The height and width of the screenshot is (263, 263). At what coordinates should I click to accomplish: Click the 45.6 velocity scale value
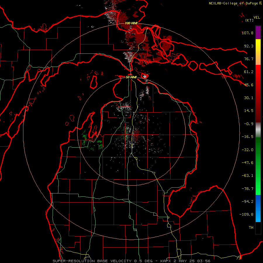pos(249,85)
